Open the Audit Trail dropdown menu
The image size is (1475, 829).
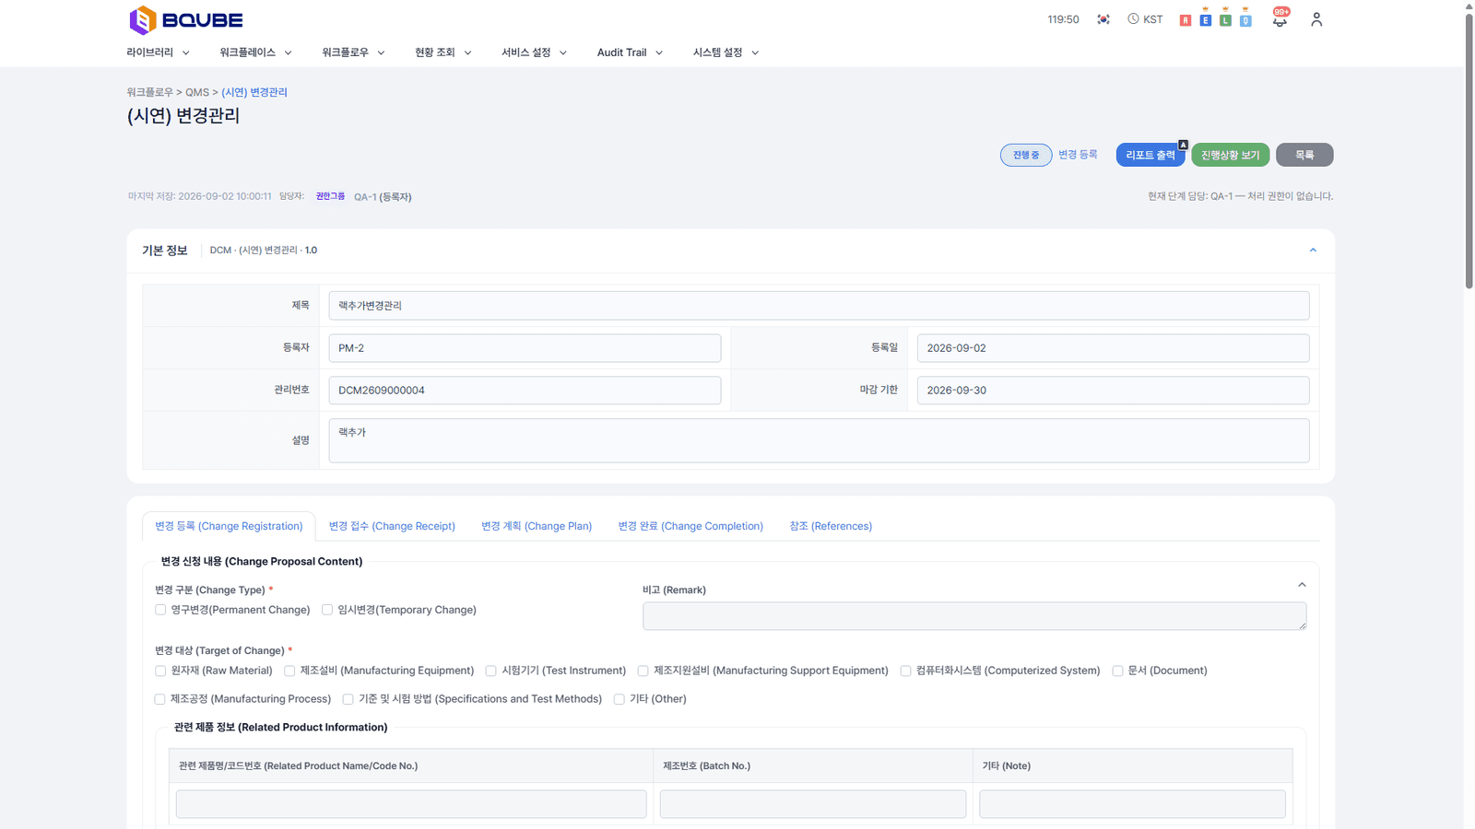coord(630,53)
